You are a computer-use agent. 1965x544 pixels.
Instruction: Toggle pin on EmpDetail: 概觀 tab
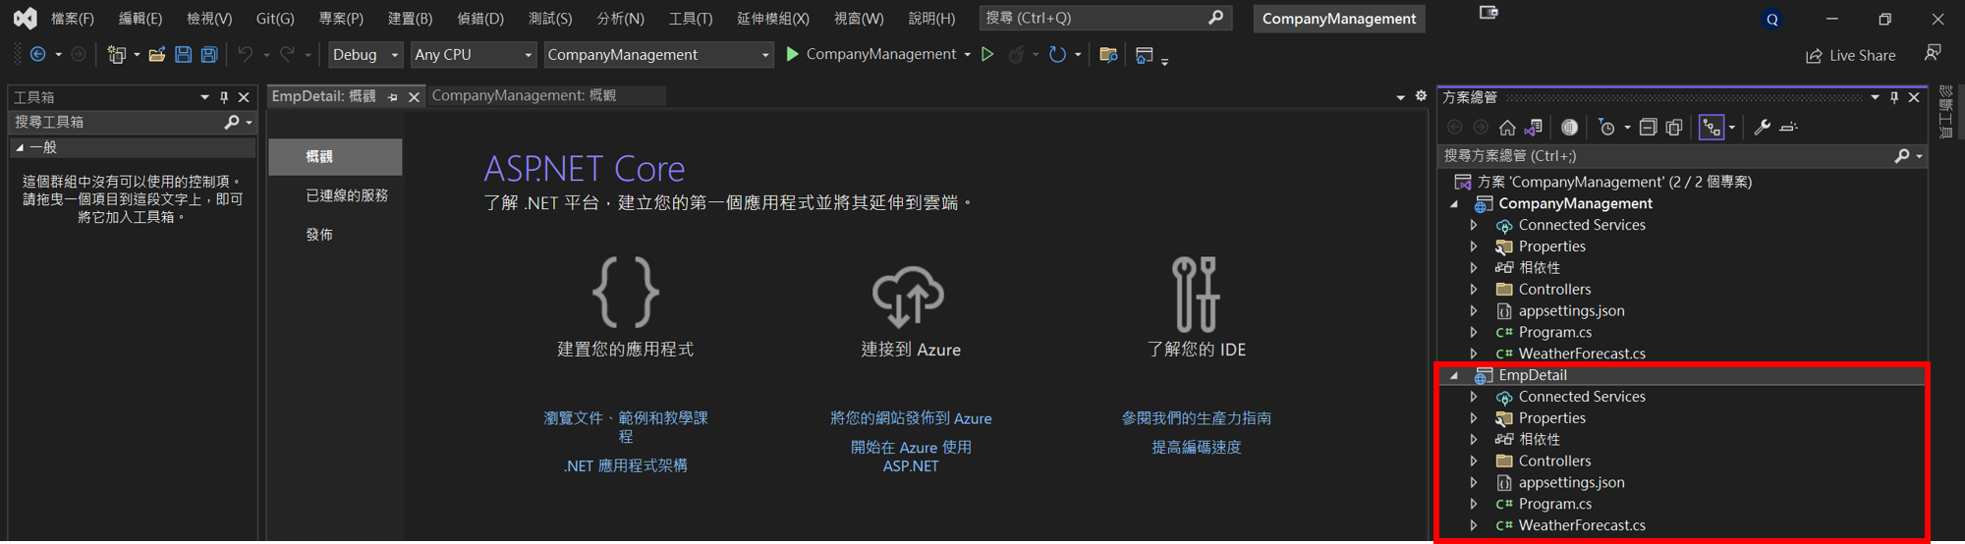coord(393,97)
